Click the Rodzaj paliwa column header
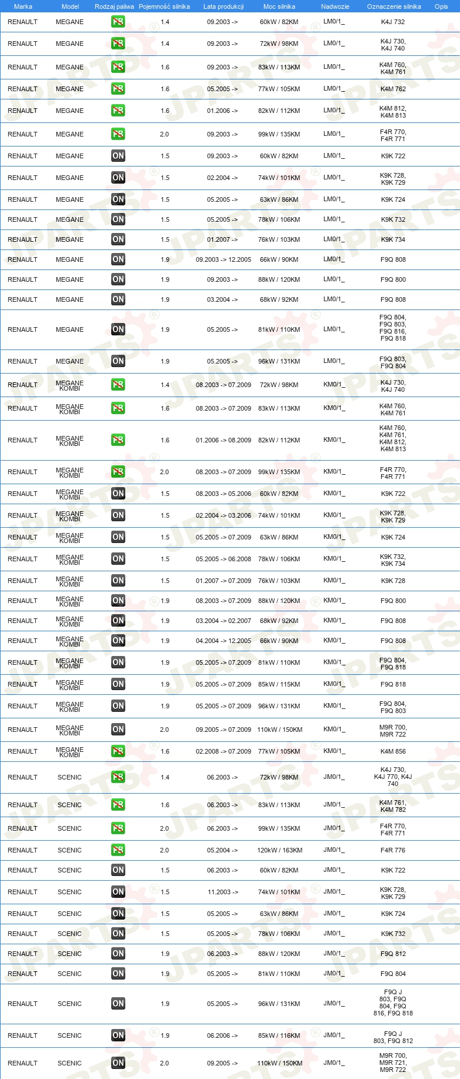The width and height of the screenshot is (460, 1079). tap(114, 6)
